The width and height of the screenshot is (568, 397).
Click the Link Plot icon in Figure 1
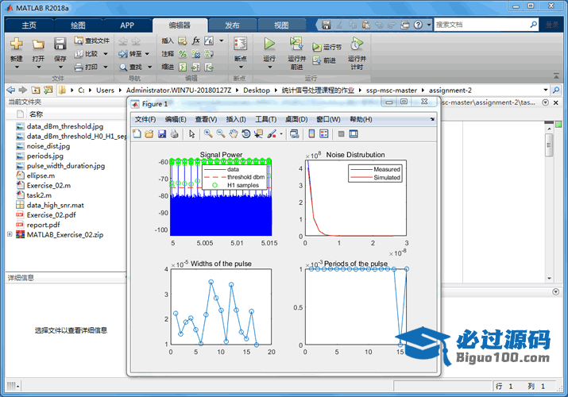295,134
